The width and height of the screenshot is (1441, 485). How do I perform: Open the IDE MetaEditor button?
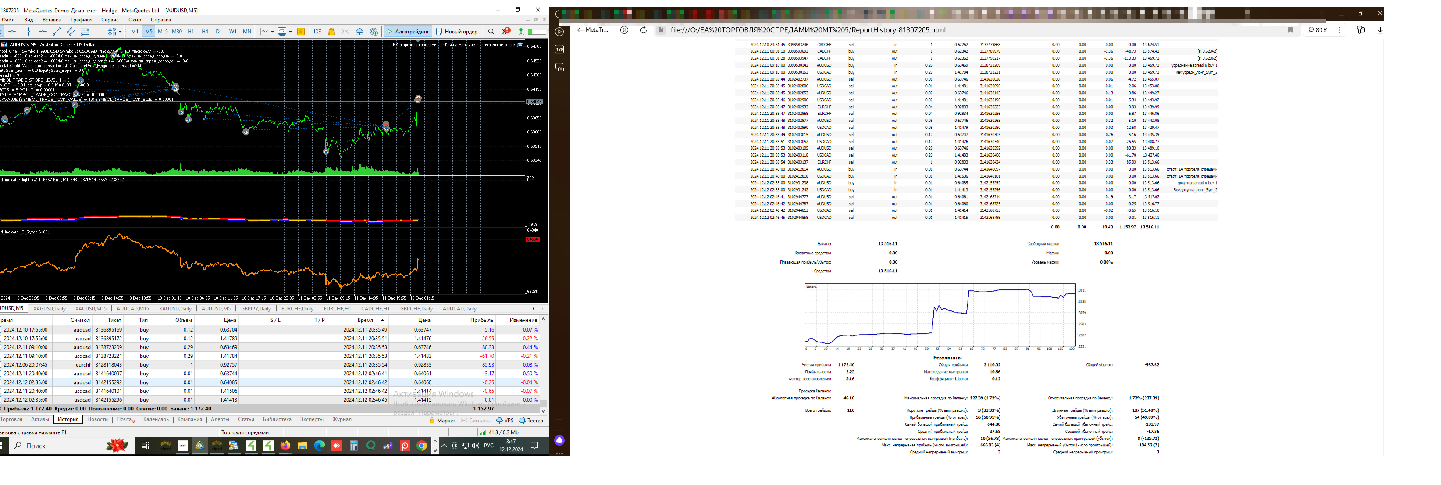pos(317,31)
